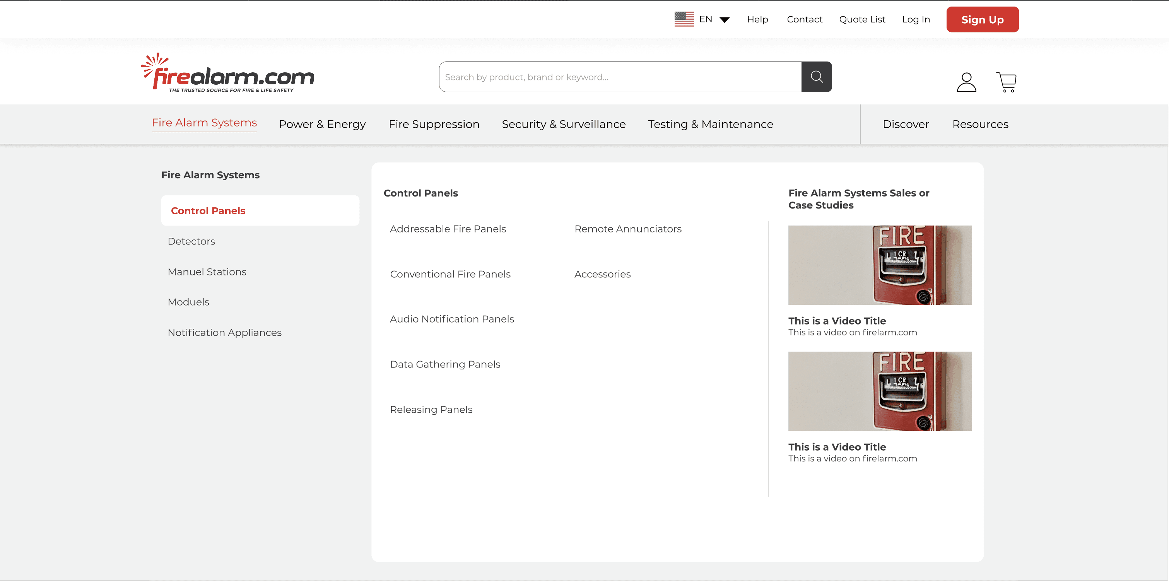Viewport: 1169px width, 581px height.
Task: Select Detectors in the sidebar
Action: click(x=191, y=241)
